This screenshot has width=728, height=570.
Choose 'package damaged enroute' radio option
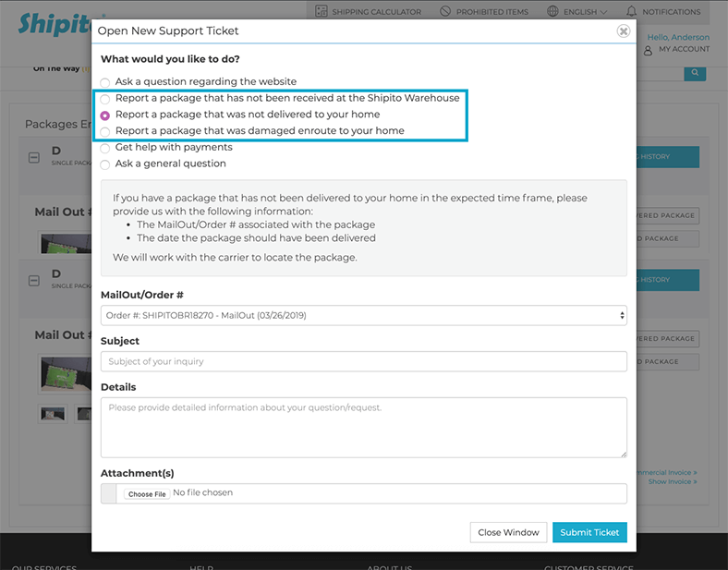[105, 132]
